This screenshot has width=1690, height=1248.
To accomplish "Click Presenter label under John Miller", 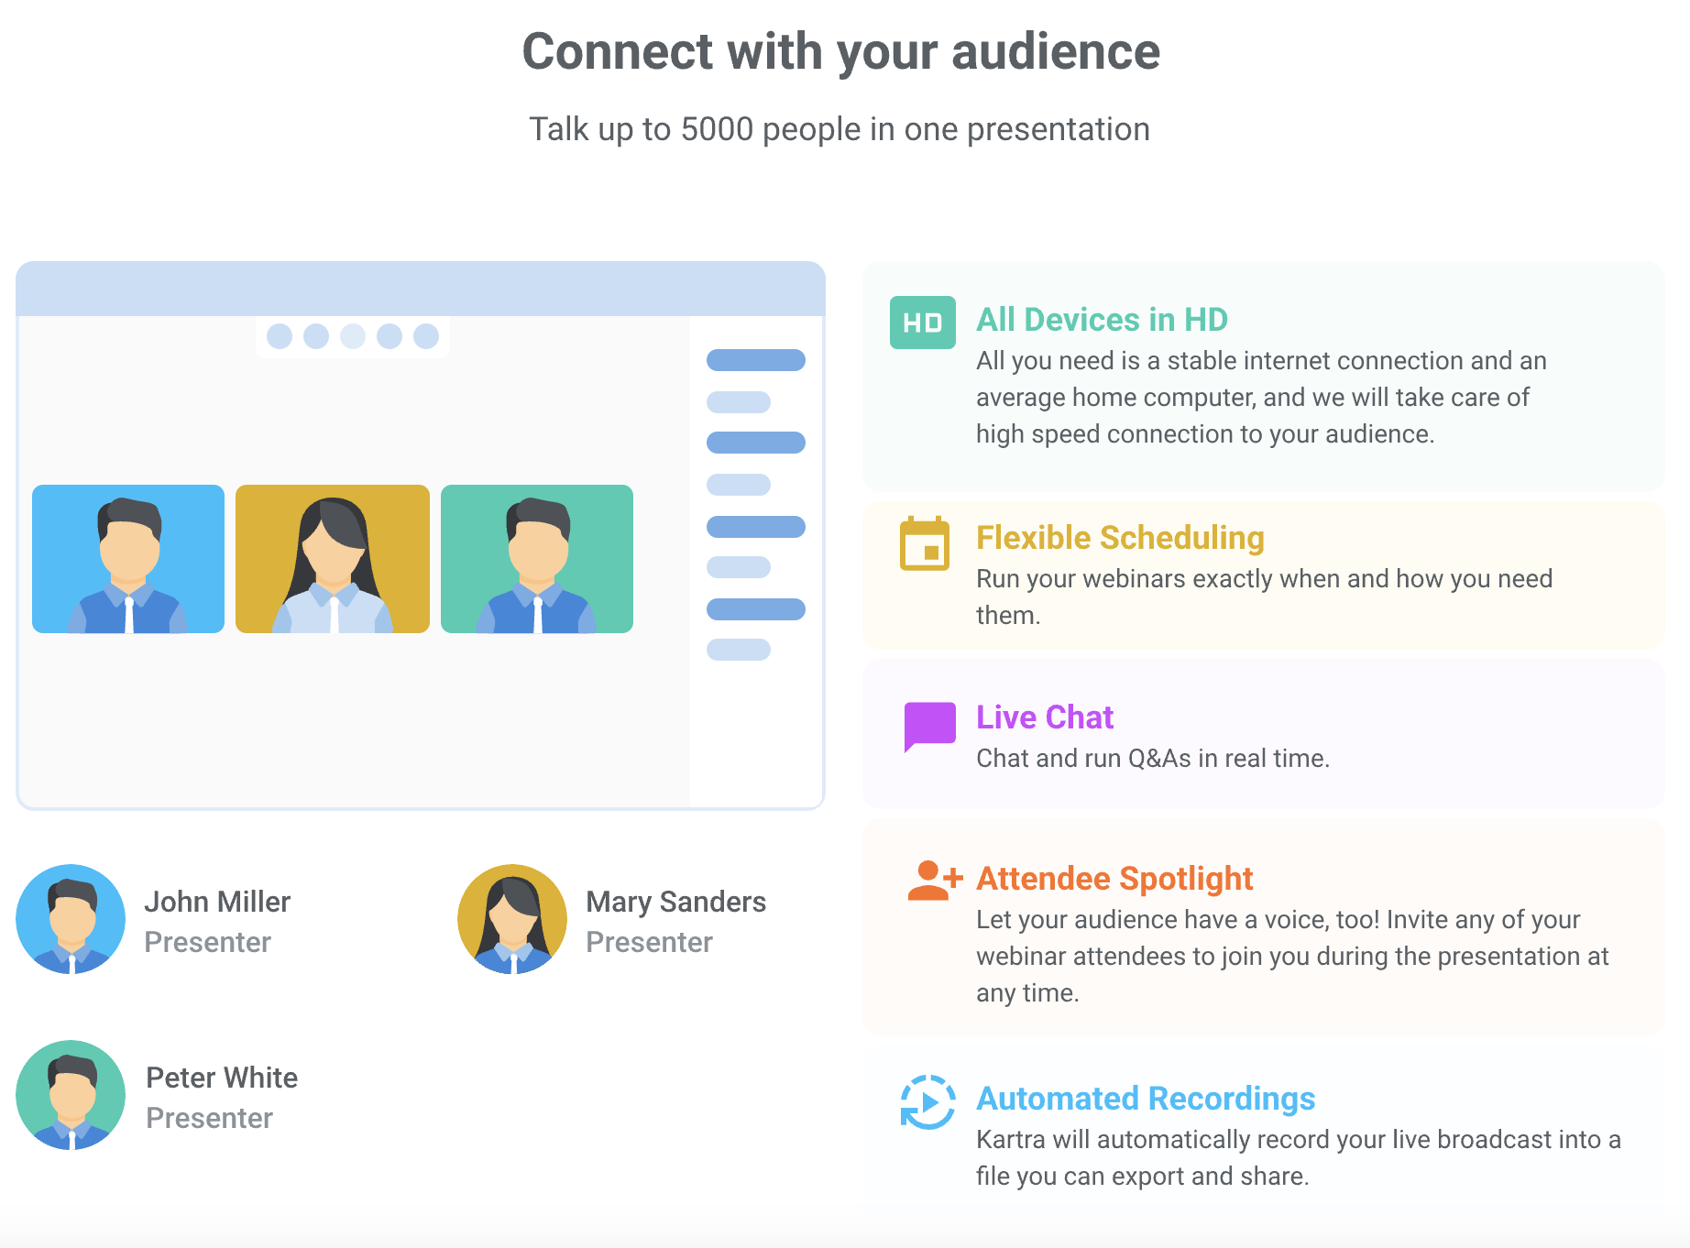I will pyautogui.click(x=208, y=942).
